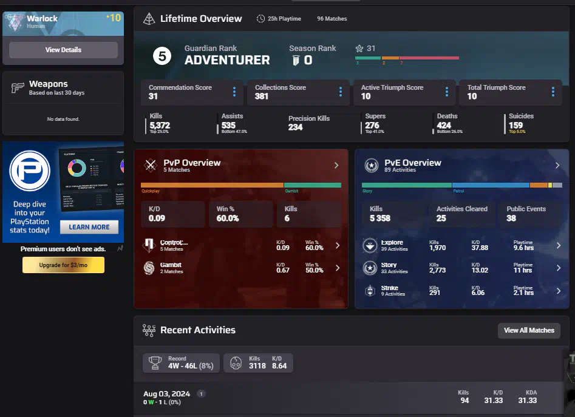Click the Strike activity icon
This screenshot has height=417, width=575.
click(x=370, y=291)
